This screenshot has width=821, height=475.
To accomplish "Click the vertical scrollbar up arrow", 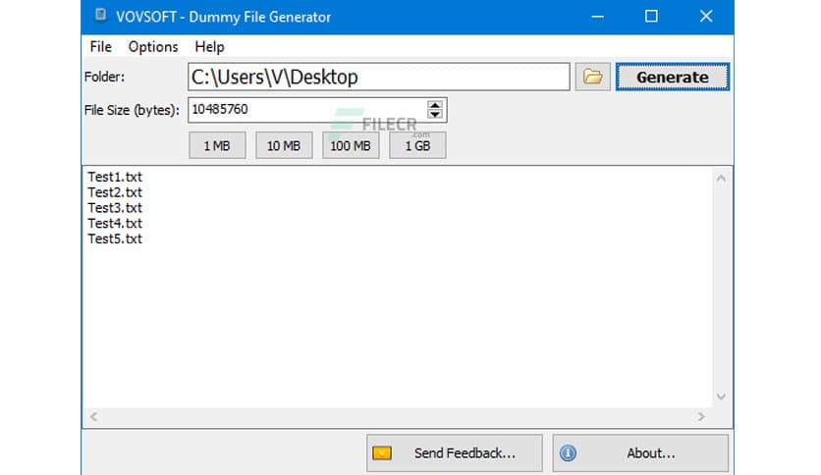I will pyautogui.click(x=721, y=179).
